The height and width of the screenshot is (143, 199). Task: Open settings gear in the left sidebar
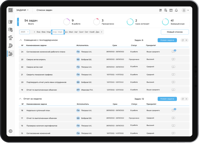(x=11, y=131)
